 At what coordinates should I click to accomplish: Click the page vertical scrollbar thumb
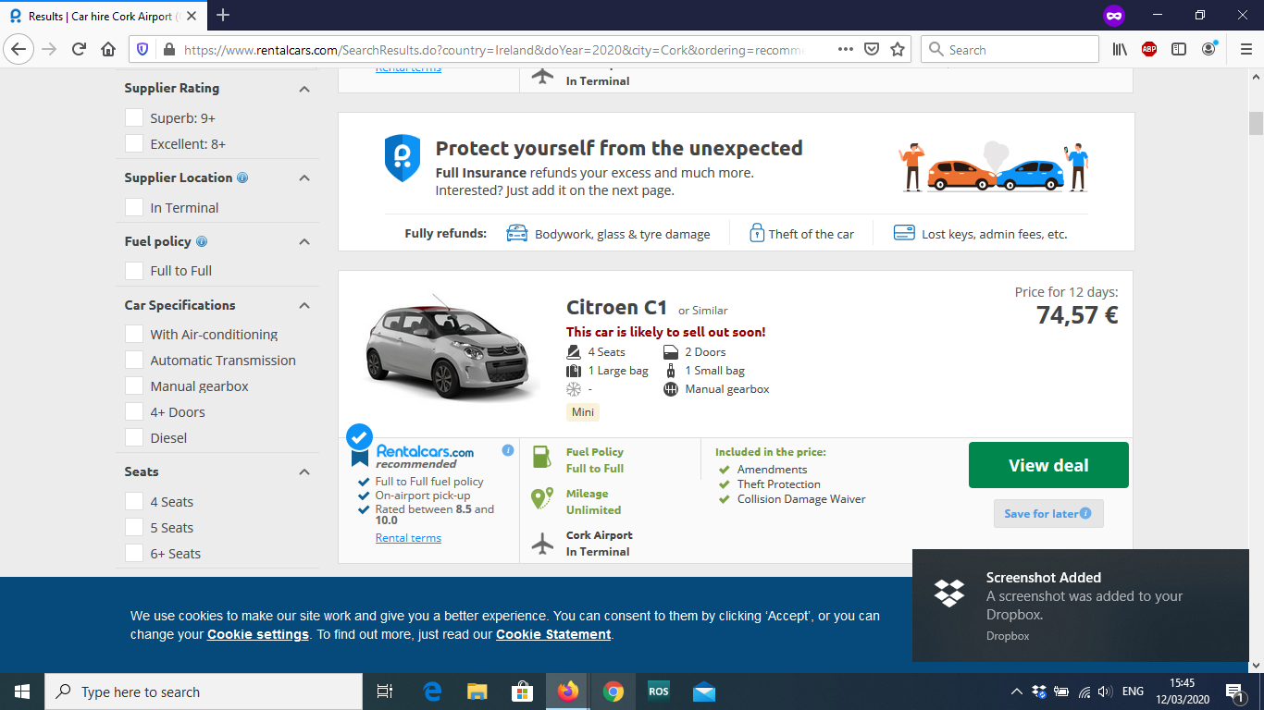coord(1256,123)
